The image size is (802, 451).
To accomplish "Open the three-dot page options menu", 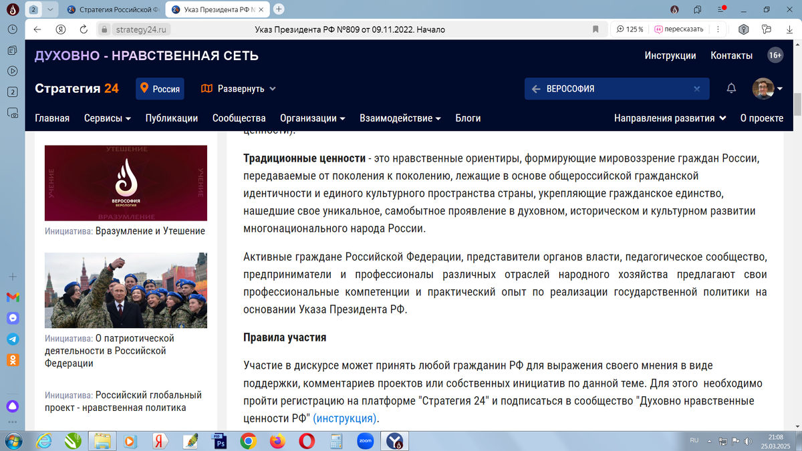I will click(718, 29).
